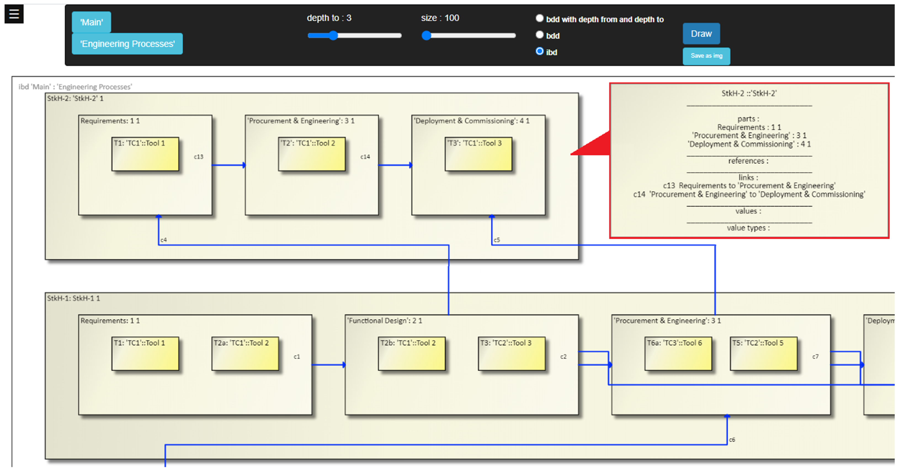Click Save as img button
The image size is (899, 471).
coord(706,56)
